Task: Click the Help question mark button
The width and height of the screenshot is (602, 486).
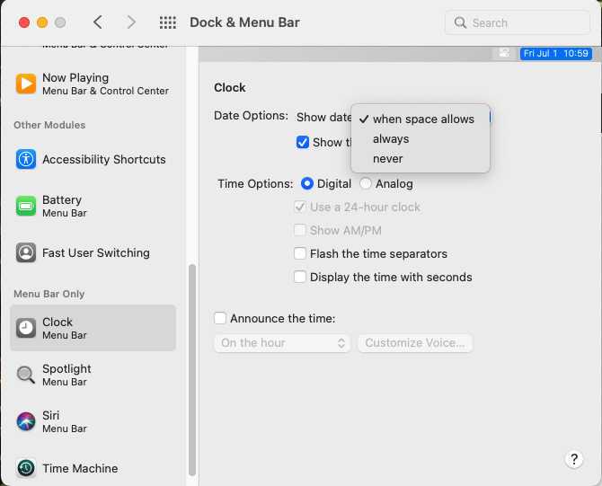Action: point(575,459)
